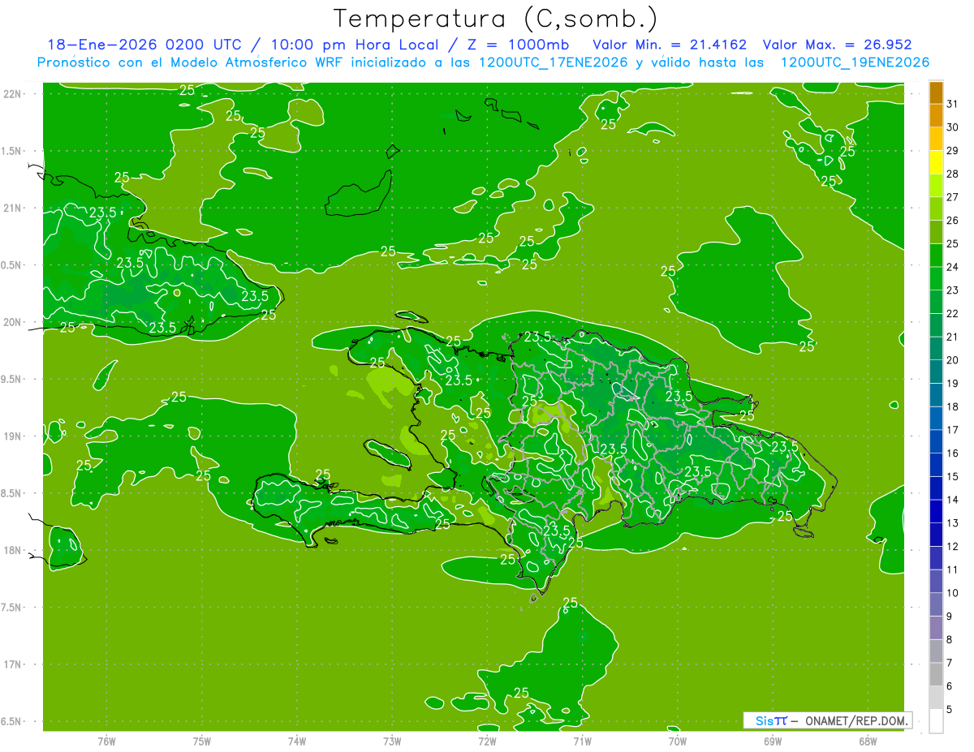
Task: Click the '14' value on color scale
Action: tap(952, 500)
